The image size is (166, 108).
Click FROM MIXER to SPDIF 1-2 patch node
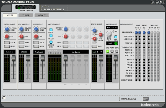tap(144, 32)
